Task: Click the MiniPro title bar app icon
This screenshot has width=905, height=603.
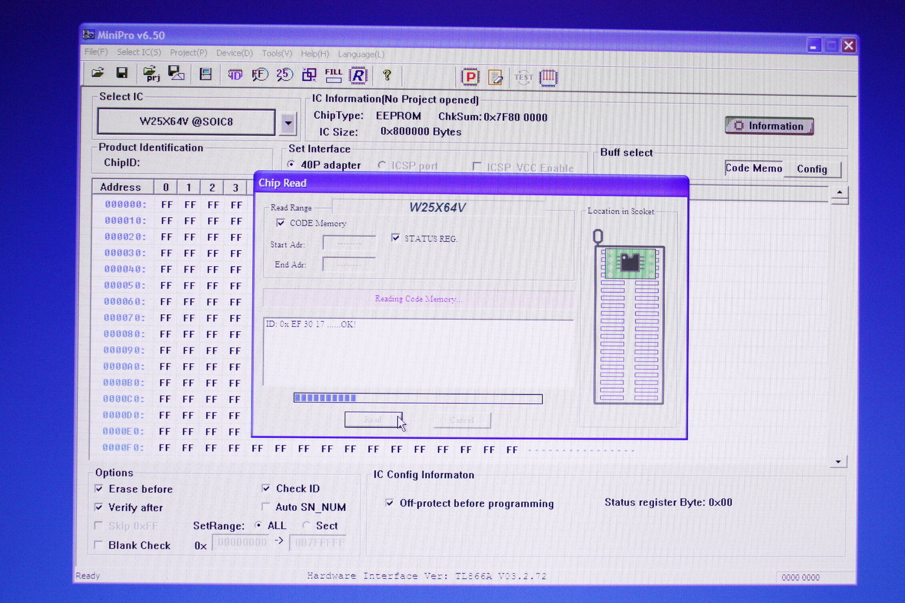Action: [88, 34]
